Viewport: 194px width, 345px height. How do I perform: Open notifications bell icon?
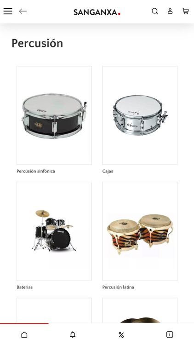click(73, 335)
